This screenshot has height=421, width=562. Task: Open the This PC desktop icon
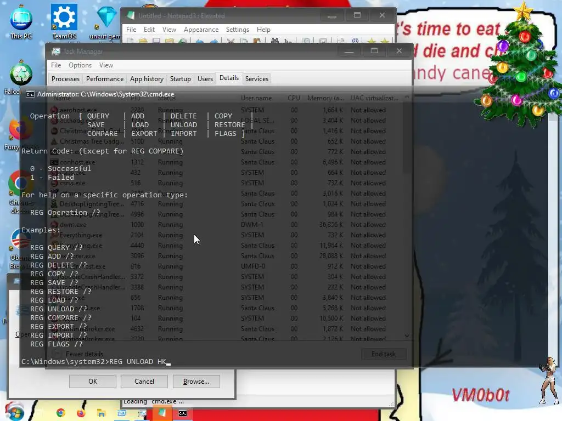[x=21, y=21]
